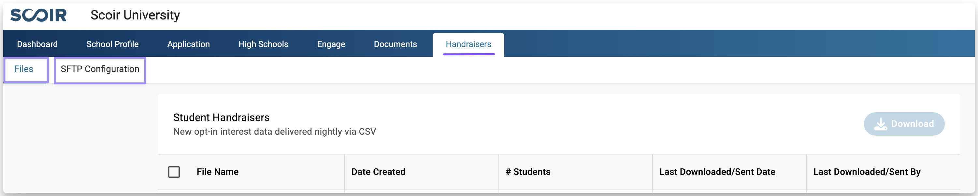Click the Scoir logo
The height and width of the screenshot is (196, 978).
coord(38,15)
